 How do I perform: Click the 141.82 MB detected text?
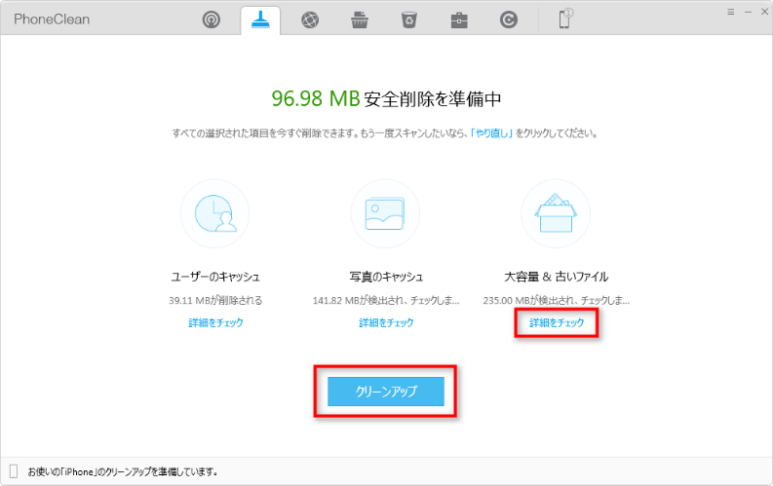(x=386, y=300)
